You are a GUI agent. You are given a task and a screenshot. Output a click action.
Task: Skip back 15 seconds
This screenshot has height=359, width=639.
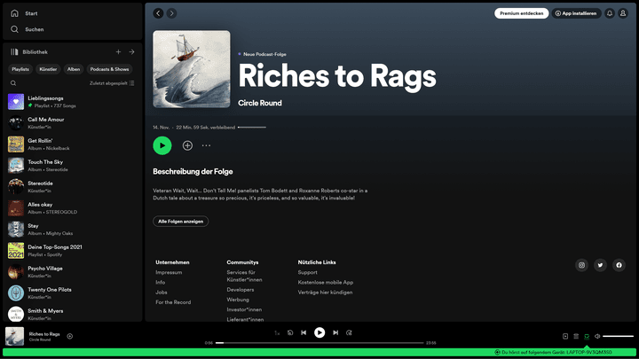coord(290,332)
